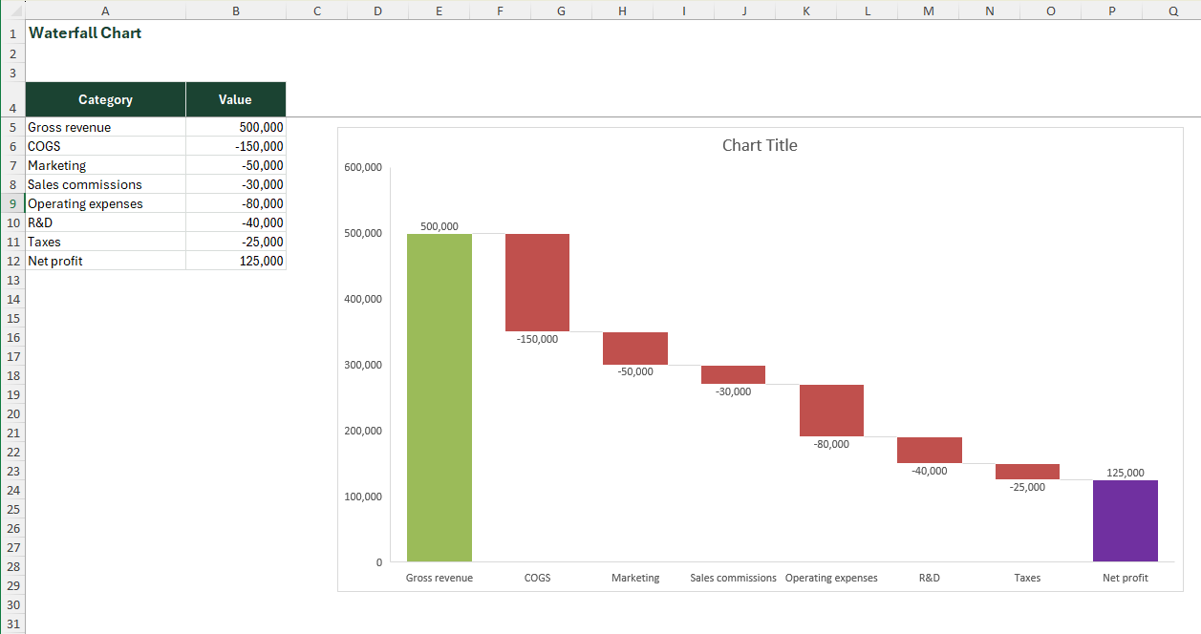
Task: Click the -30,000 value cell in table
Action: (x=236, y=184)
